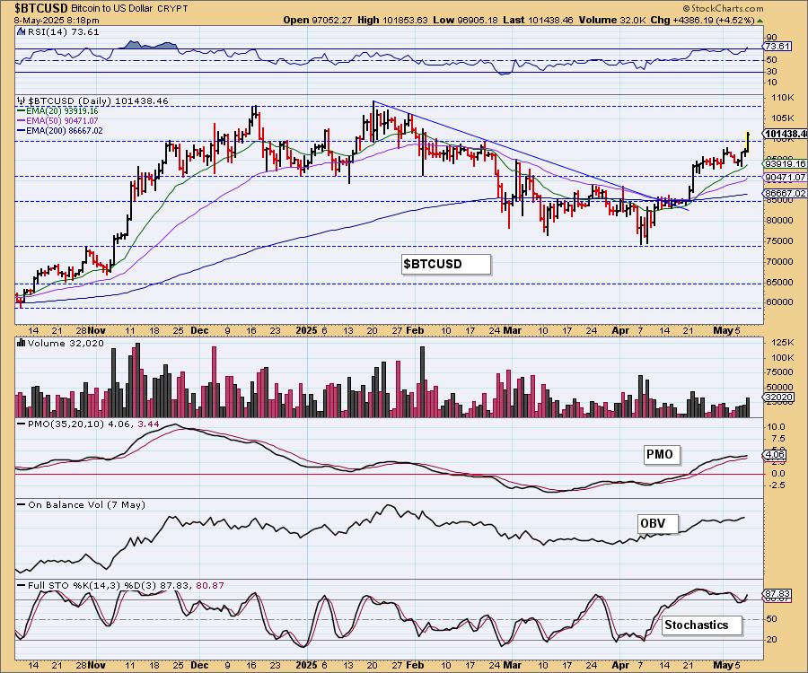Click the PMO annotation box

pyautogui.click(x=663, y=454)
